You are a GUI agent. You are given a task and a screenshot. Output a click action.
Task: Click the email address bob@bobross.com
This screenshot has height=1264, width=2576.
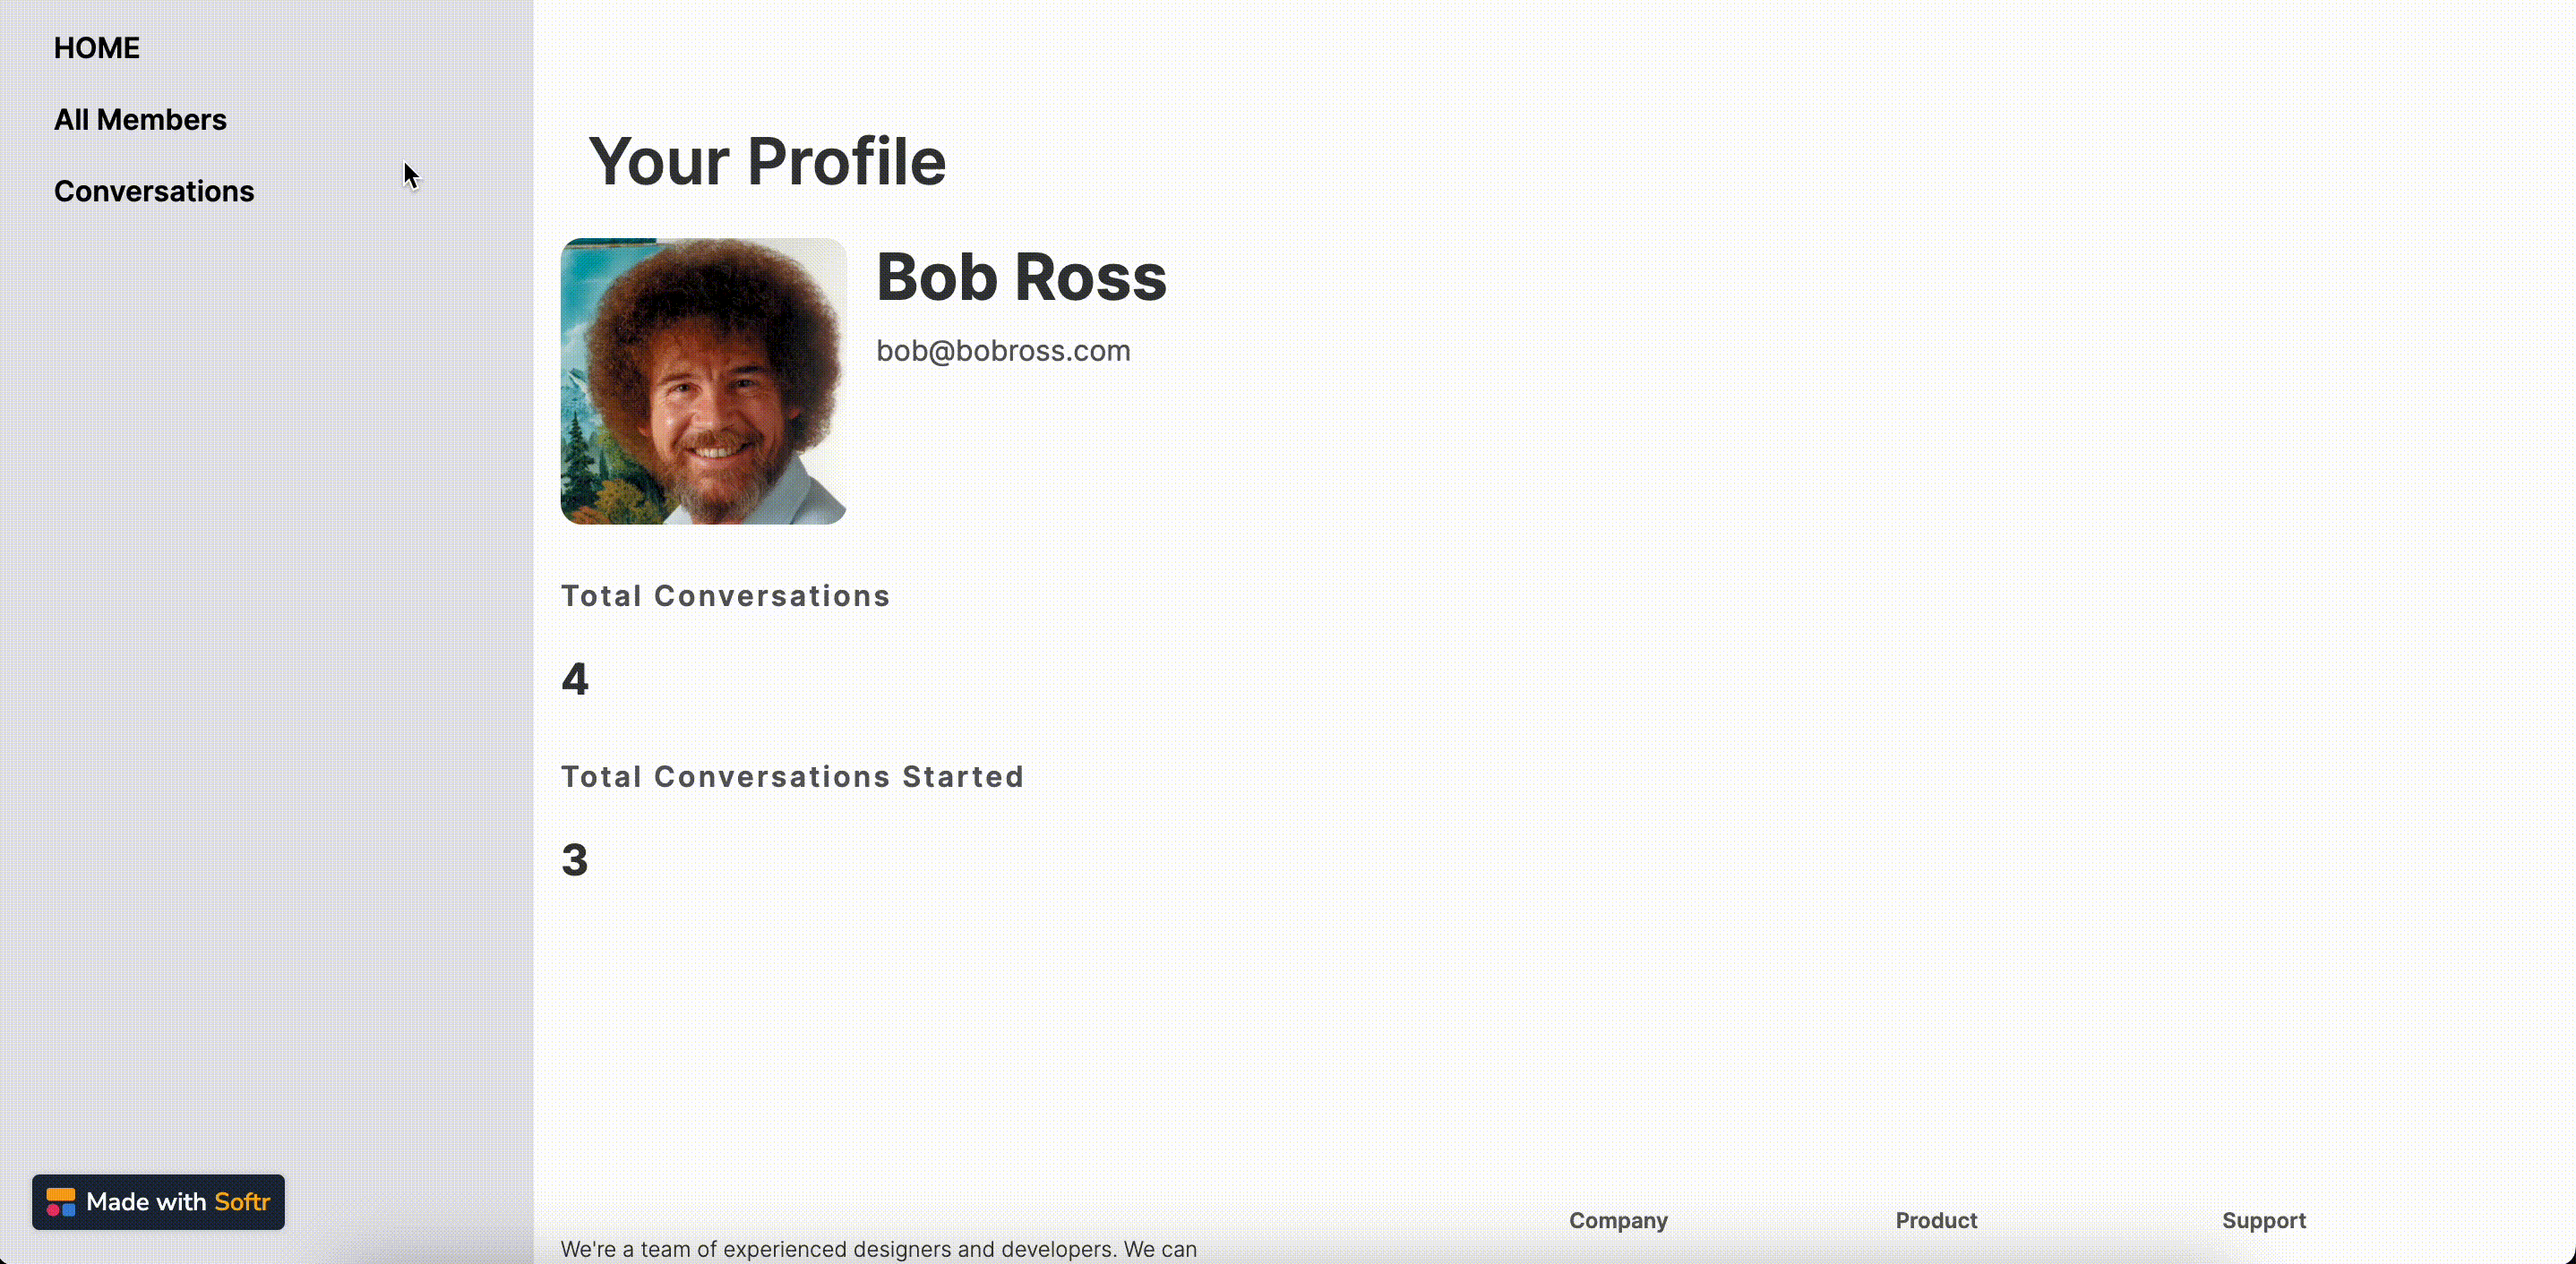pyautogui.click(x=1004, y=351)
